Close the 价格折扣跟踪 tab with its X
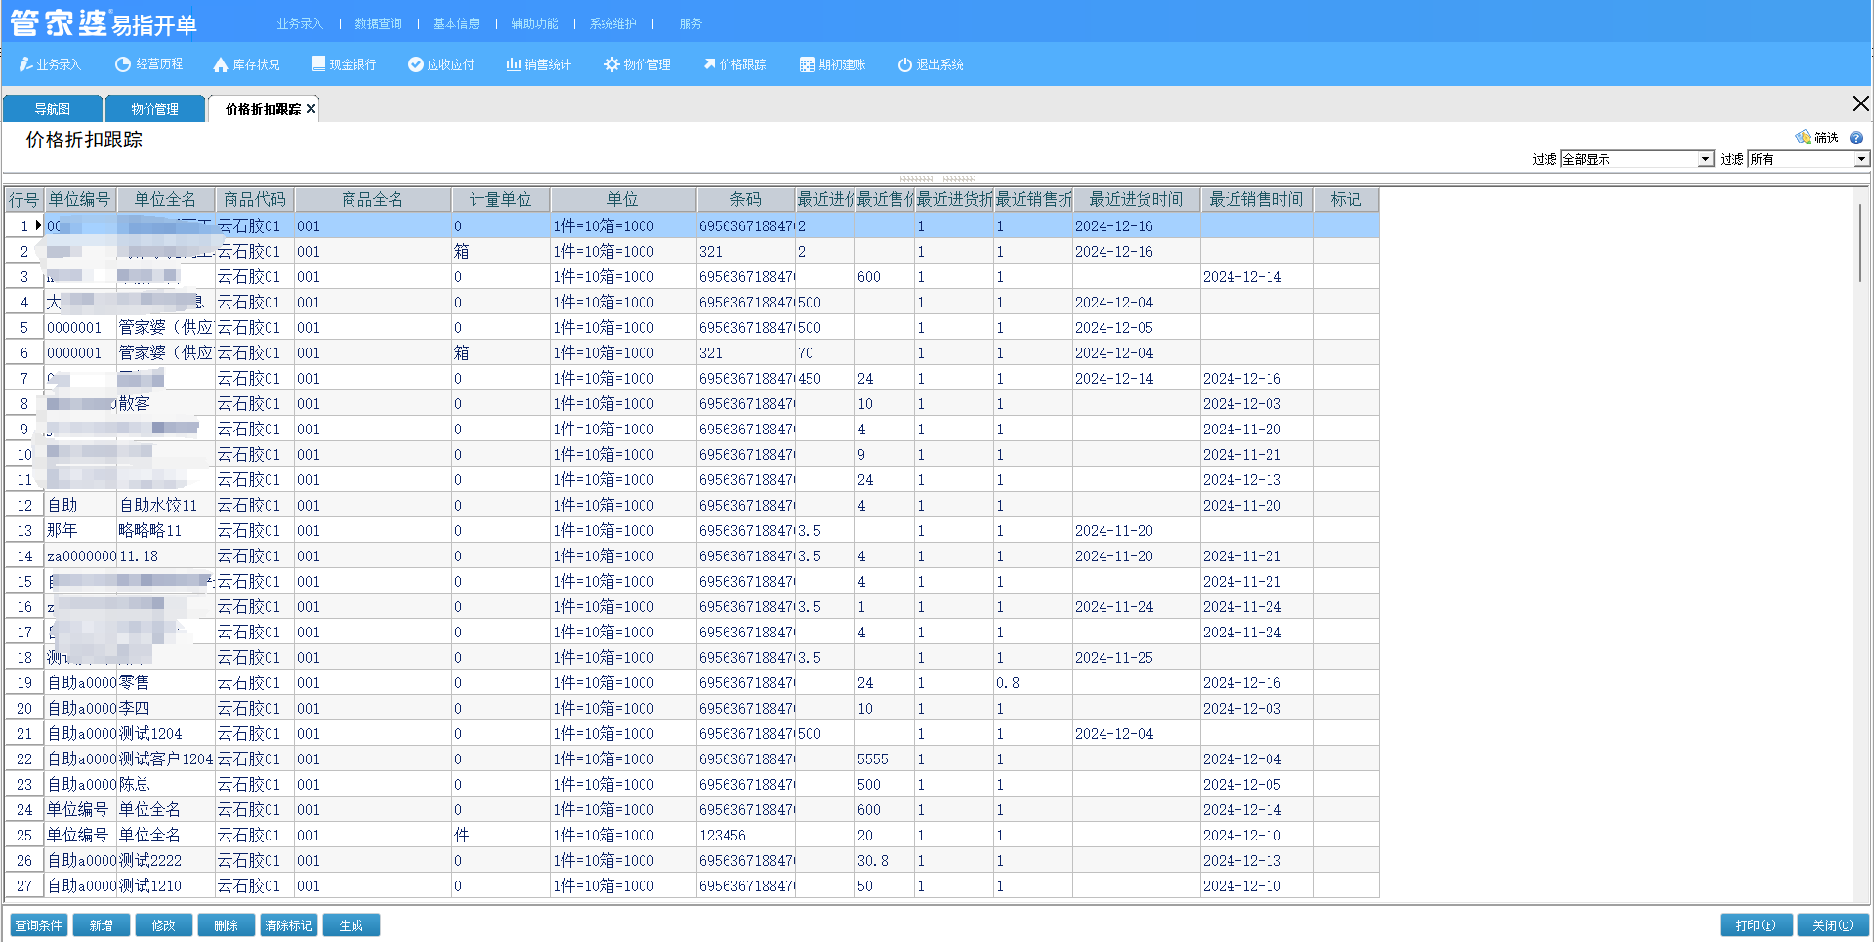Viewport: 1874px width, 942px height. pyautogui.click(x=311, y=109)
